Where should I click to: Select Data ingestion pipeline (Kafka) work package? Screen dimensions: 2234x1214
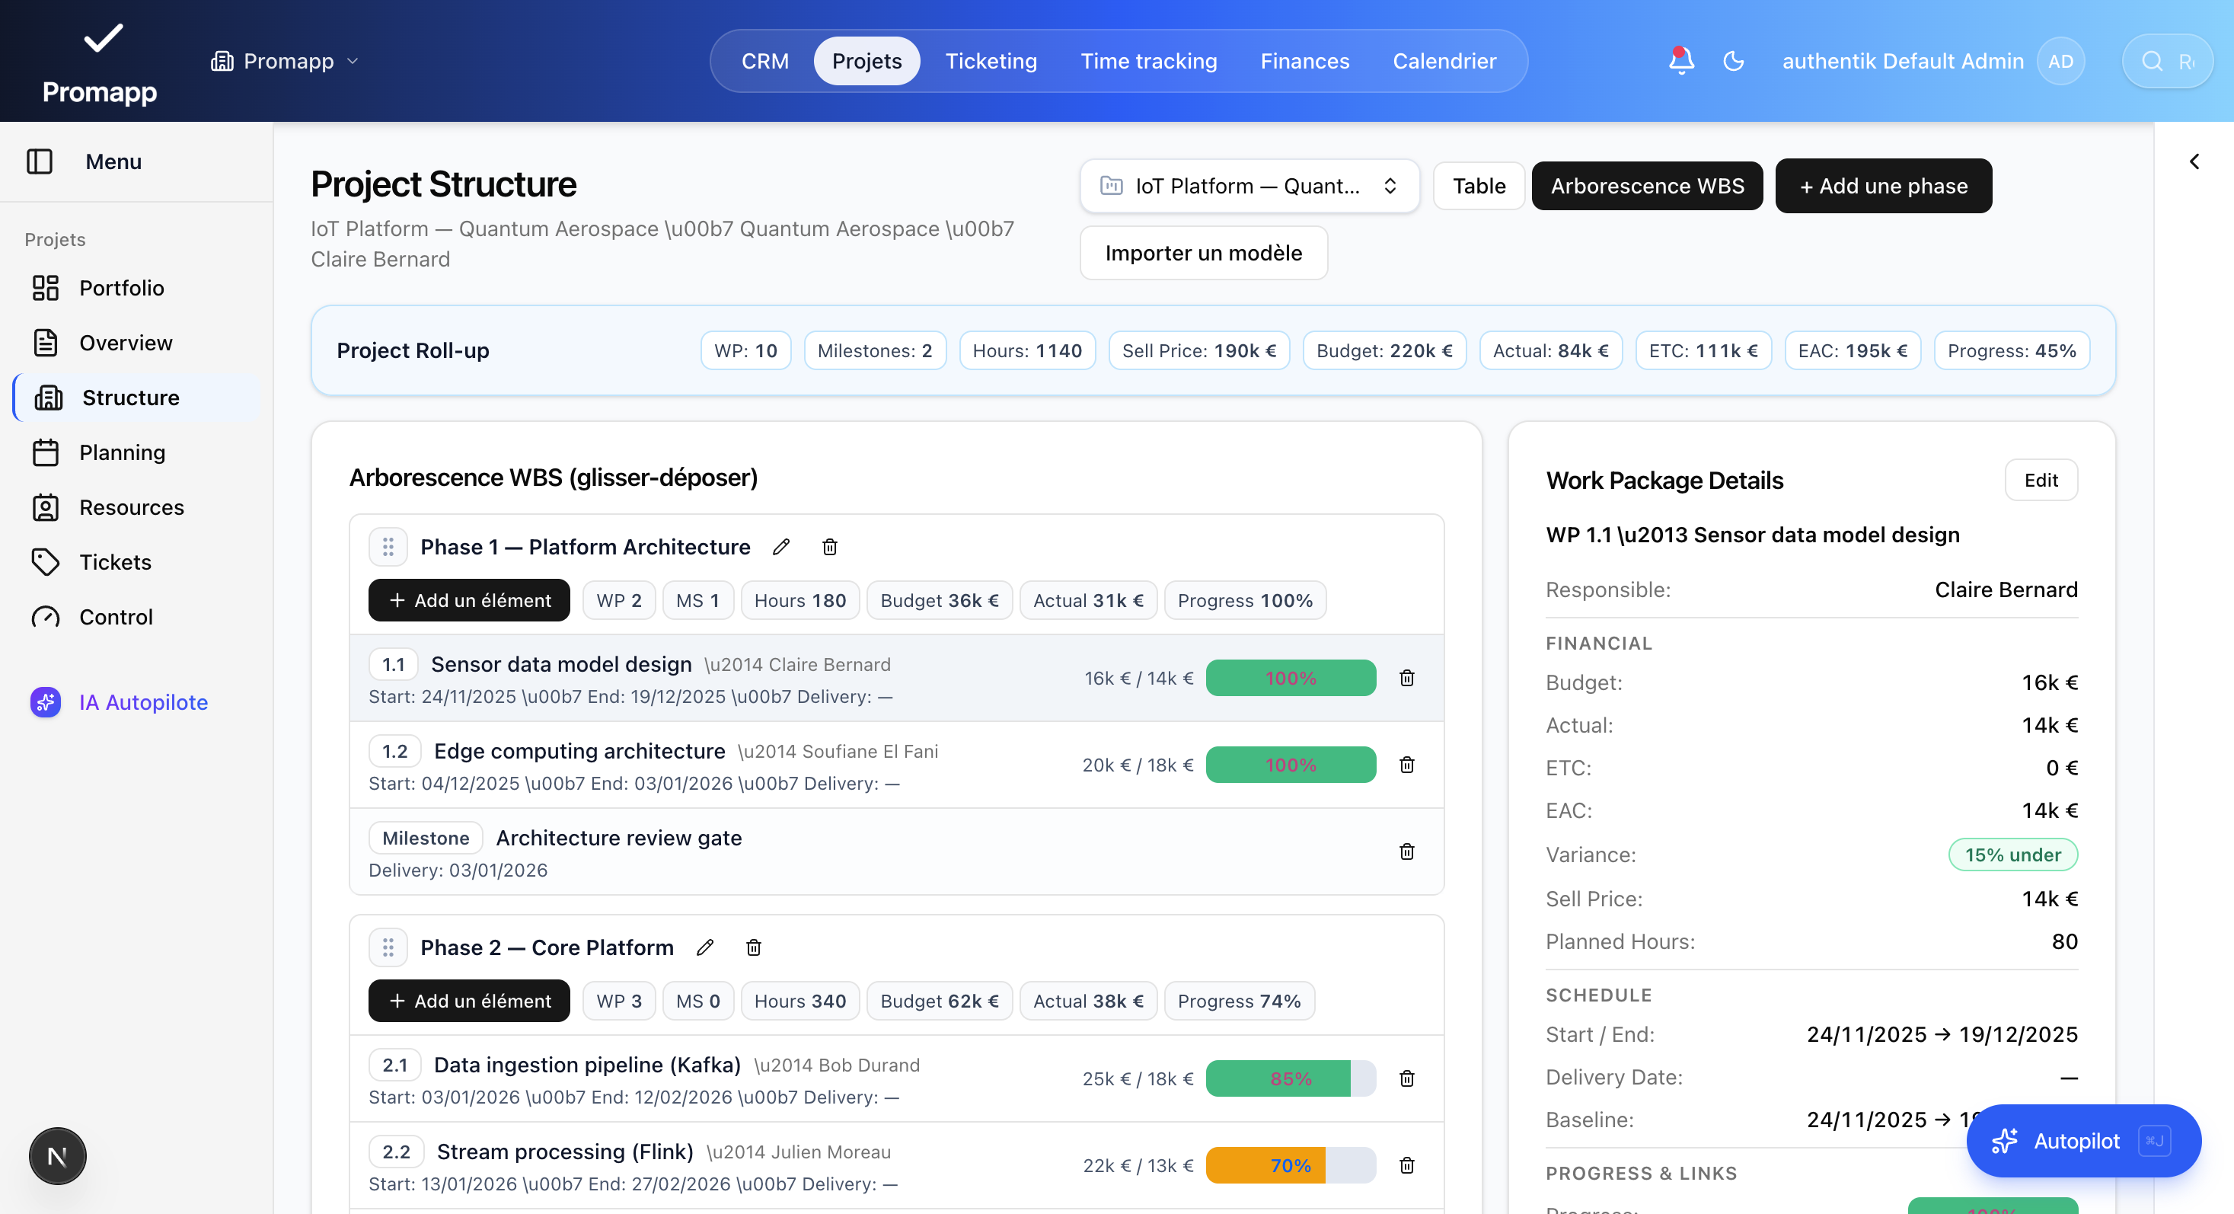pyautogui.click(x=897, y=1078)
